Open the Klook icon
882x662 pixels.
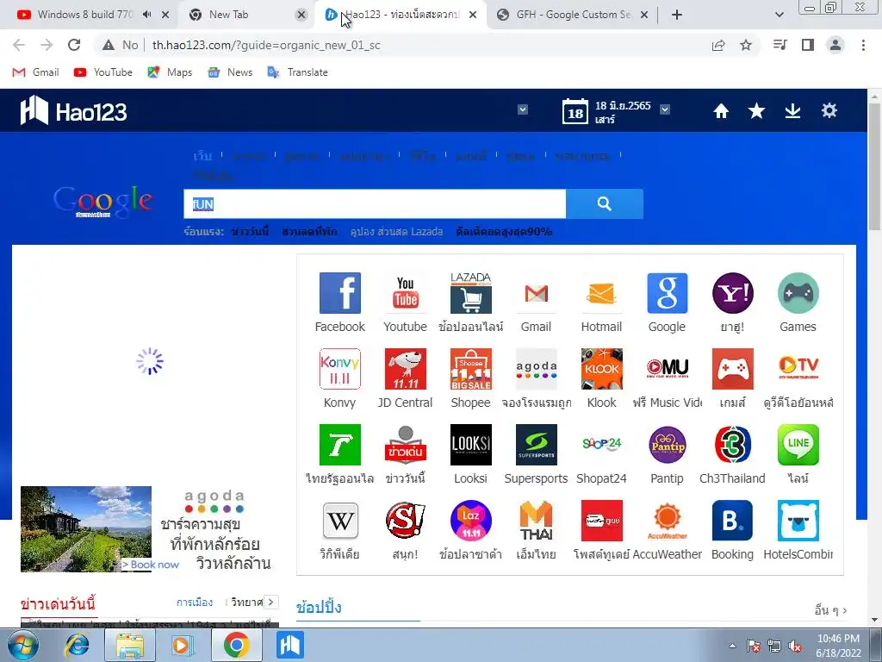tap(601, 369)
